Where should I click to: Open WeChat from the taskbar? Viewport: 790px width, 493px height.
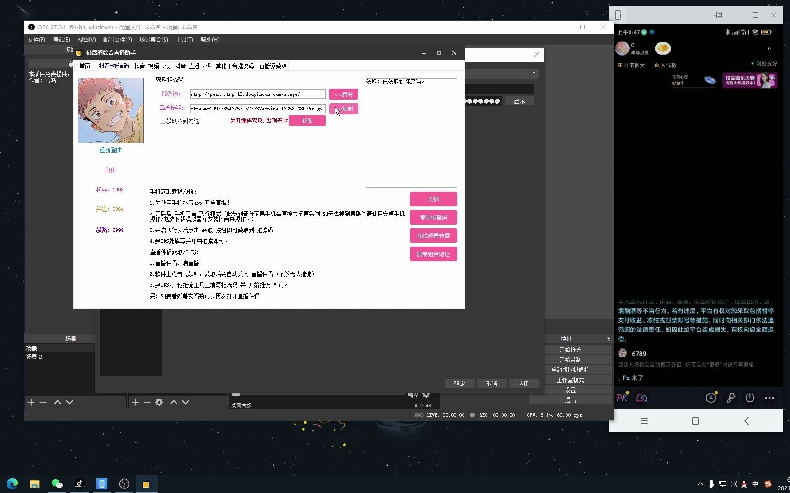pos(57,484)
